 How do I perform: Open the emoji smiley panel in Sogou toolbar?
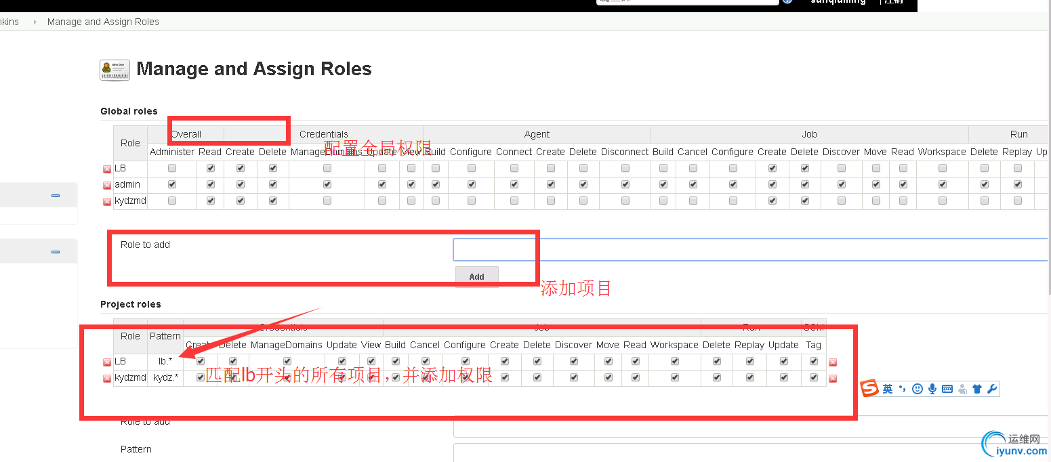[918, 389]
